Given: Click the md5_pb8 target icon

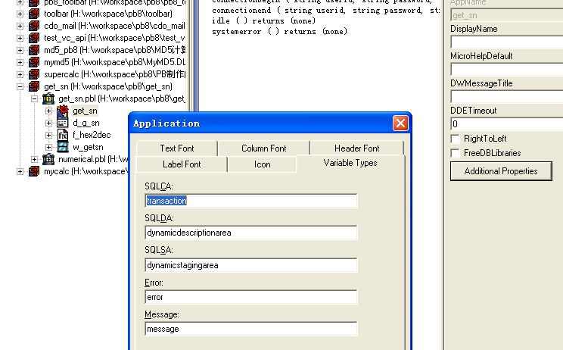Looking at the screenshot, I should pos(34,50).
